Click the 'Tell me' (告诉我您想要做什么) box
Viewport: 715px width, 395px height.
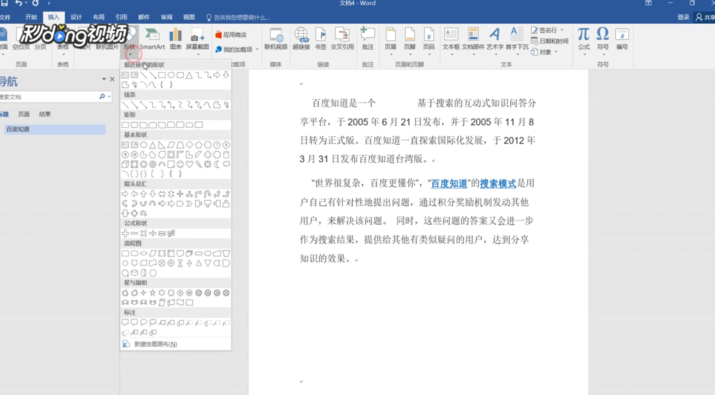238,17
